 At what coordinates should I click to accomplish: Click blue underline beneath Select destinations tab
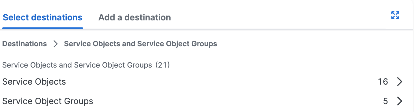43,28
